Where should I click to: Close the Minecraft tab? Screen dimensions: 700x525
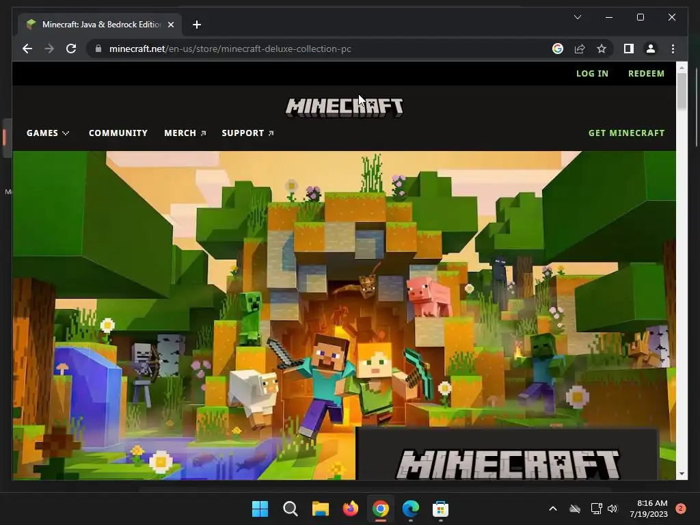[x=170, y=25]
